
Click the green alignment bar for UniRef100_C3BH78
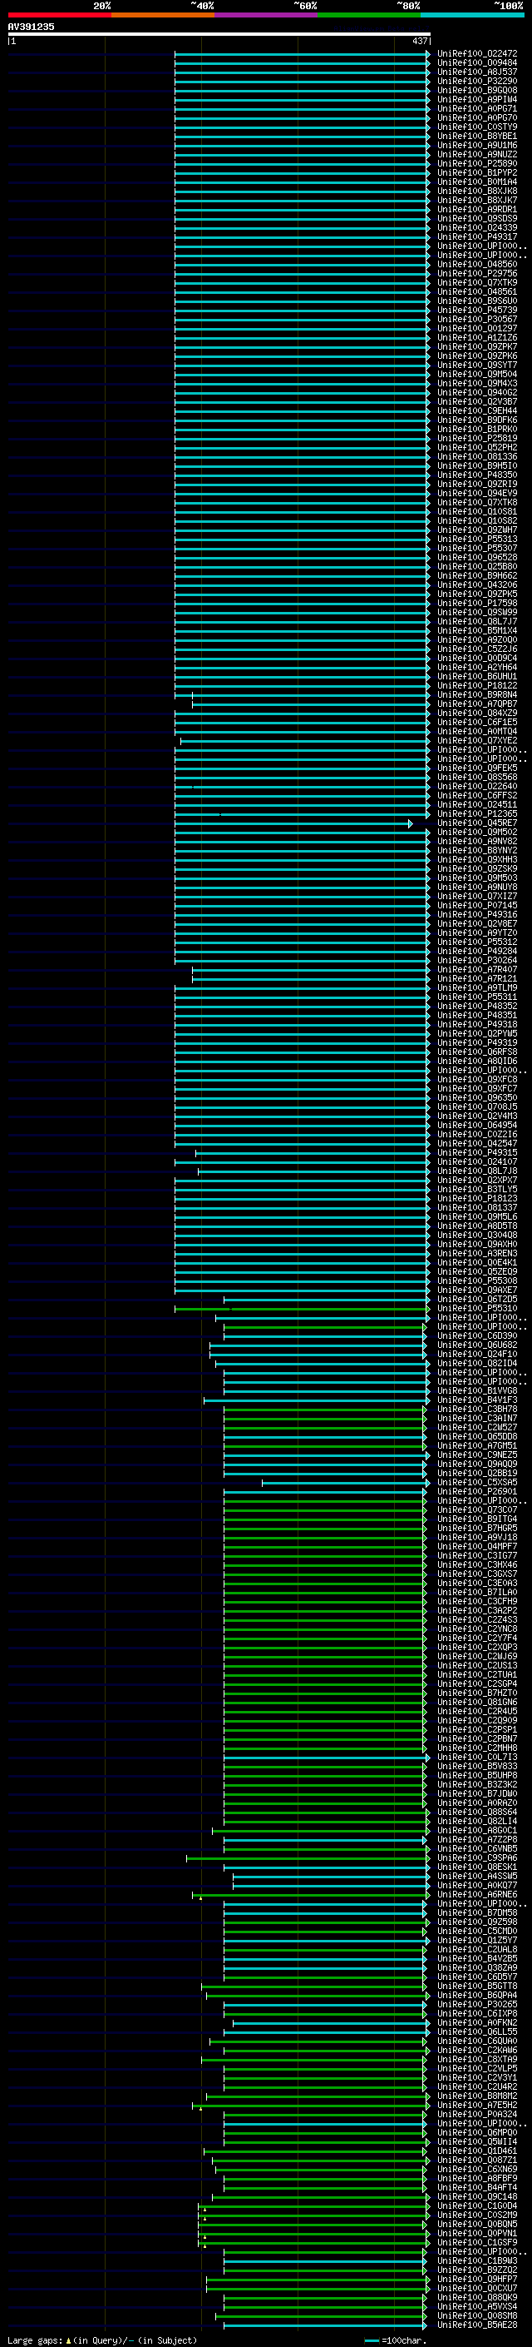click(325, 1409)
